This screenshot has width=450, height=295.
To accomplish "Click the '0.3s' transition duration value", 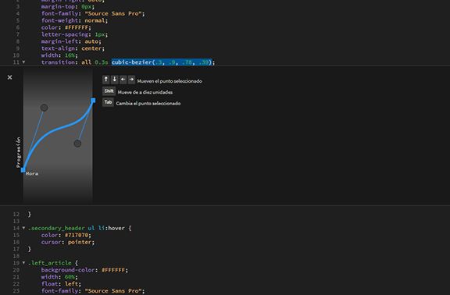I will point(102,62).
